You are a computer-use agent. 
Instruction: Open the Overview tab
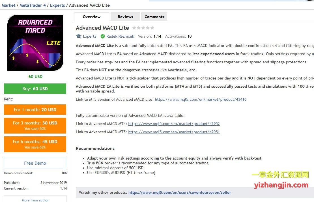click(x=92, y=17)
